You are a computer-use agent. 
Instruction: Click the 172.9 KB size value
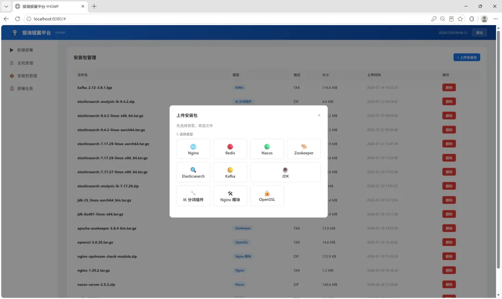[329, 256]
